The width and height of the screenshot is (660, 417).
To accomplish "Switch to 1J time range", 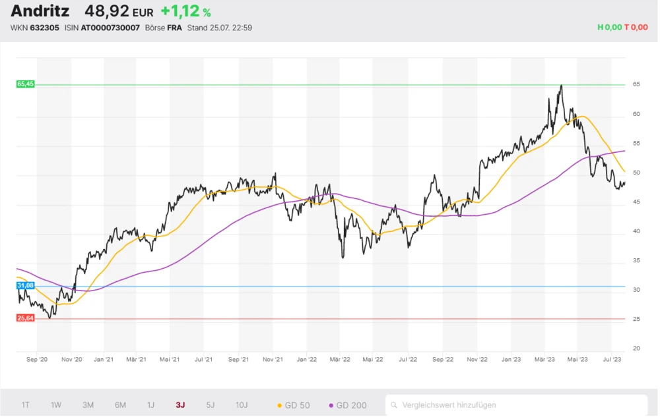I will pyautogui.click(x=150, y=405).
